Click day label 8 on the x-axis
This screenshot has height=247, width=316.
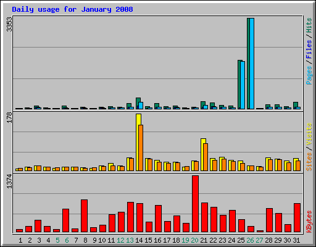tap(85, 240)
